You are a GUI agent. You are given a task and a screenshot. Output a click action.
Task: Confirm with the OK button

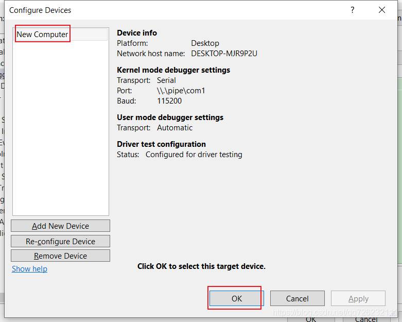click(x=237, y=298)
